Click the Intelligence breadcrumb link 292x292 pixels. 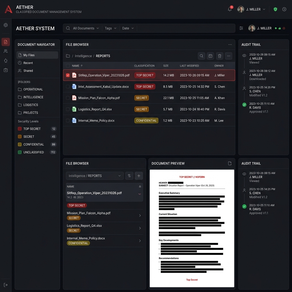(83, 56)
